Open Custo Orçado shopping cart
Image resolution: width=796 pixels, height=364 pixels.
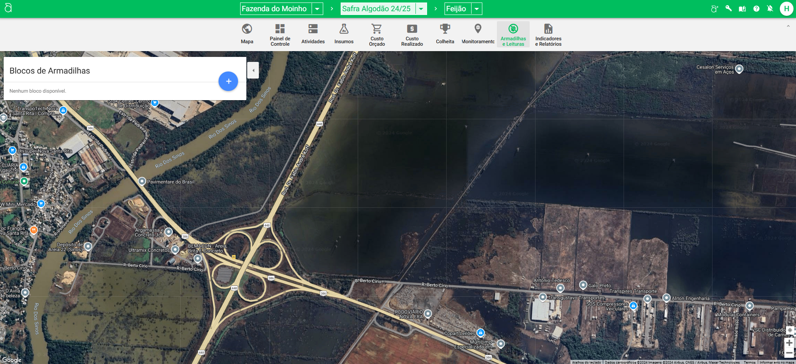(377, 34)
